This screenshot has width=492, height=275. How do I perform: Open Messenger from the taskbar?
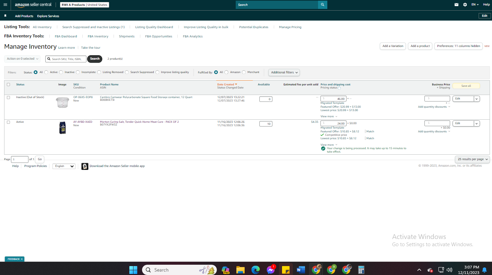point(271,270)
